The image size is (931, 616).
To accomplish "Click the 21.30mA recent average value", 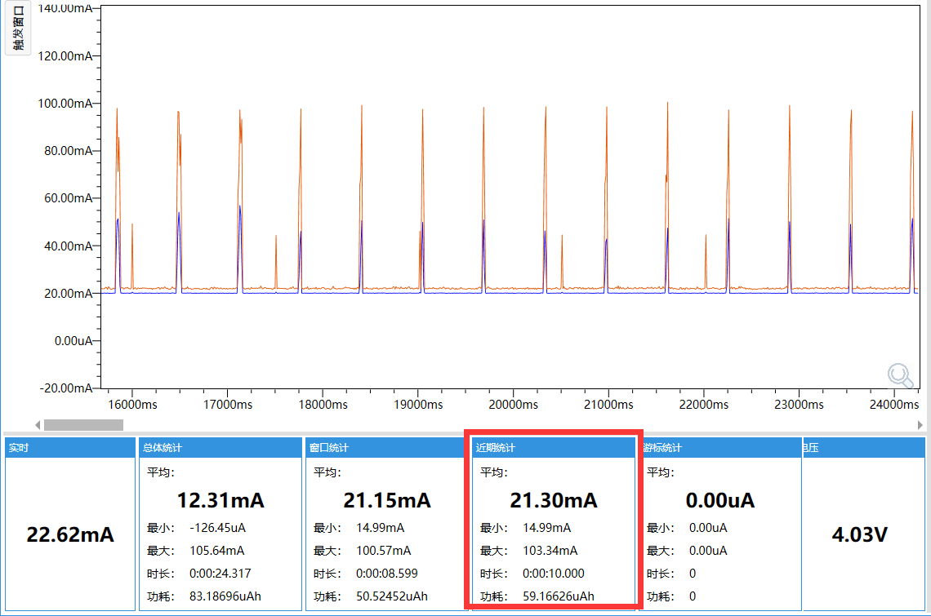I will (554, 500).
